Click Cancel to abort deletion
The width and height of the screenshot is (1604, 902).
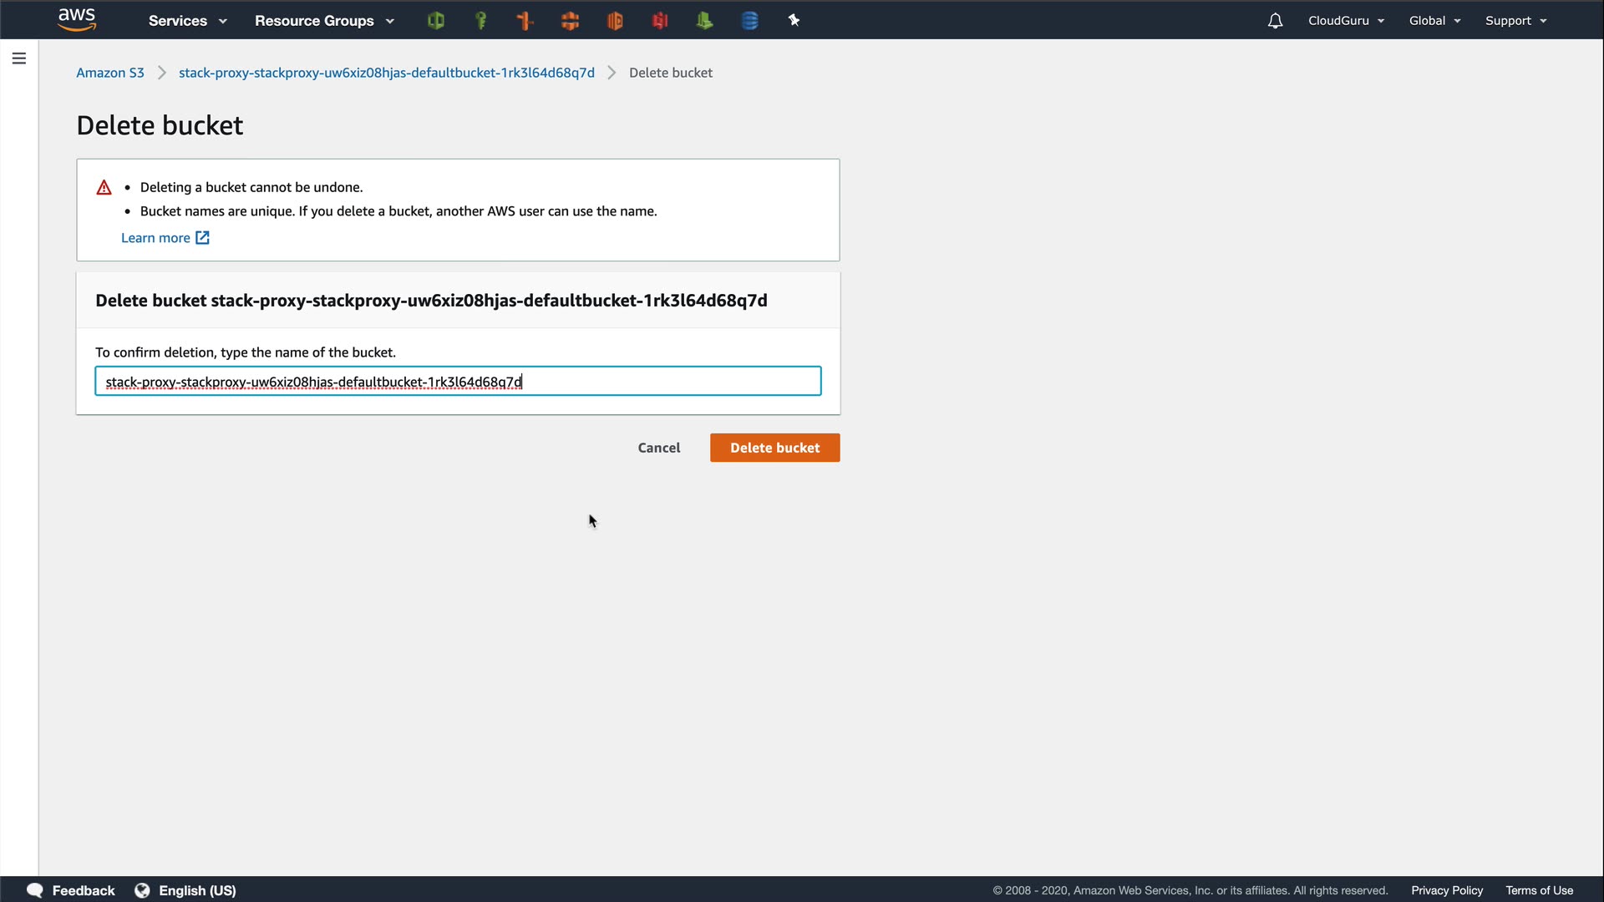coord(658,448)
